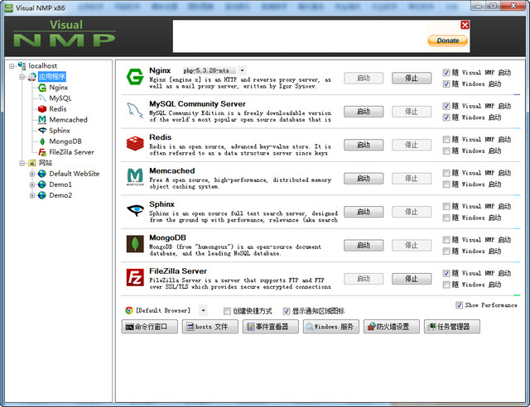This screenshot has width=530, height=407.
Task: Expand the Demo2 node
Action: coord(32,195)
